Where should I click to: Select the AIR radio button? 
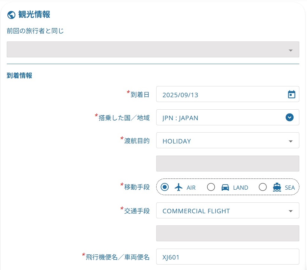coord(165,187)
